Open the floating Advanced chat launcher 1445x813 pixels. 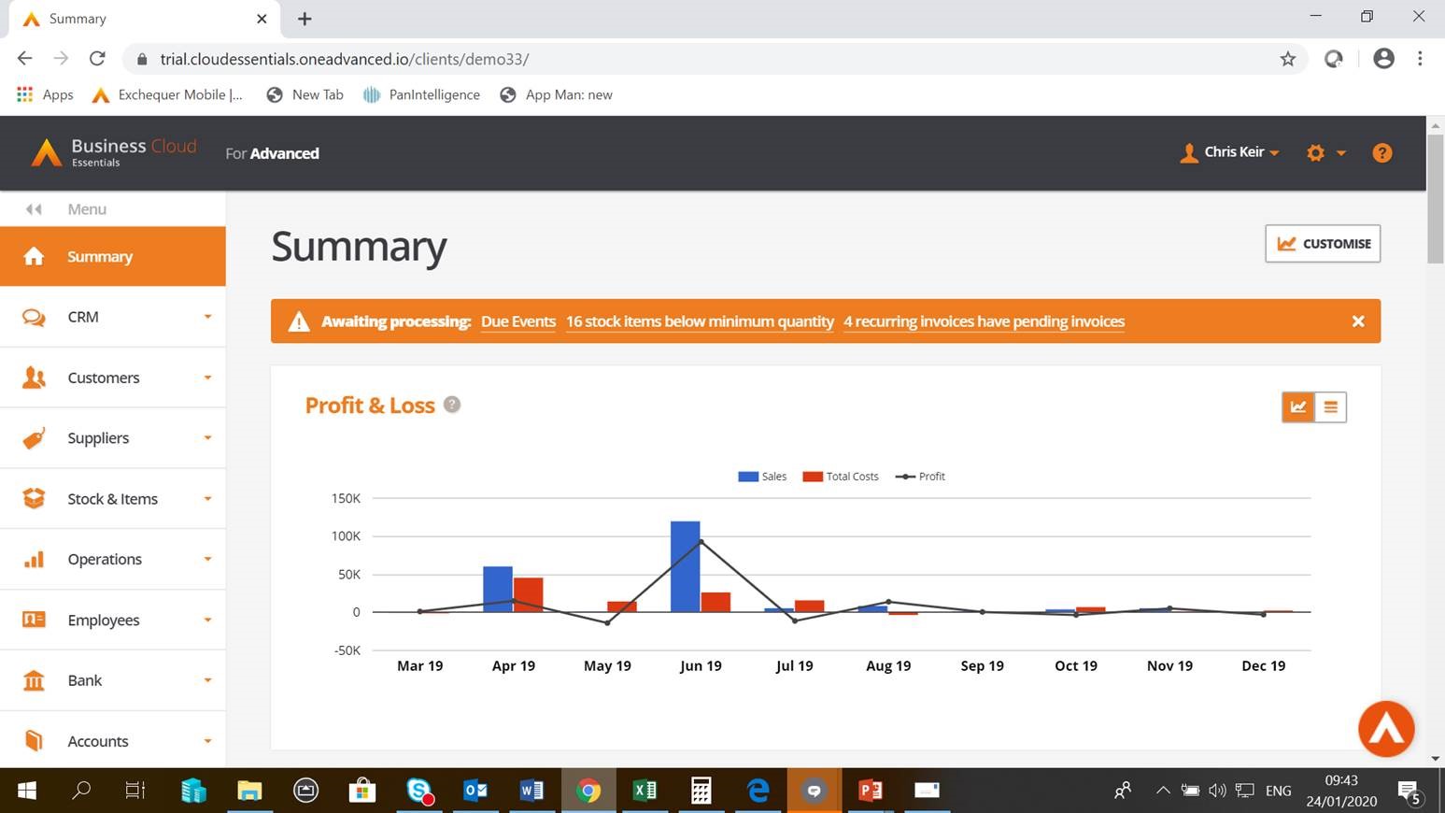pos(1386,729)
